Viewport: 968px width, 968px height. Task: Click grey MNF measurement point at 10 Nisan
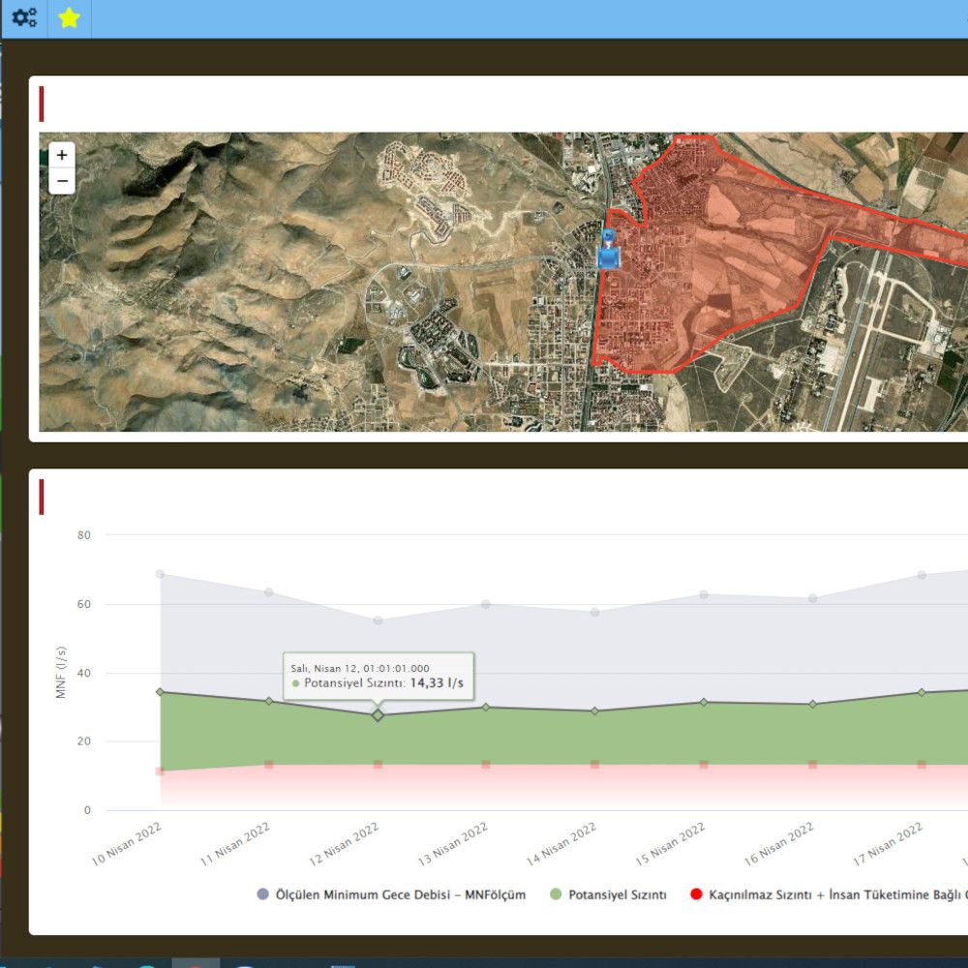click(x=161, y=574)
